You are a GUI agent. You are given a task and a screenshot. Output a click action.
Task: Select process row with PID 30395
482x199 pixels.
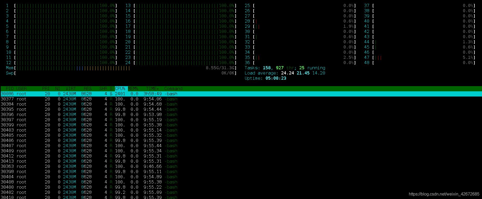tap(241, 109)
